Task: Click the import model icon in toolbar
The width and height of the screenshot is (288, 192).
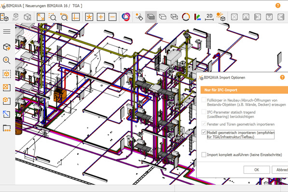Action: pyautogui.click(x=4, y=17)
